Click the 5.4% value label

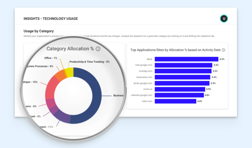(214, 77)
